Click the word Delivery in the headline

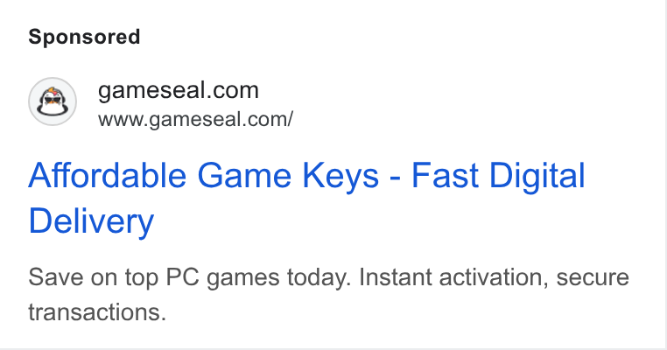pos(91,221)
